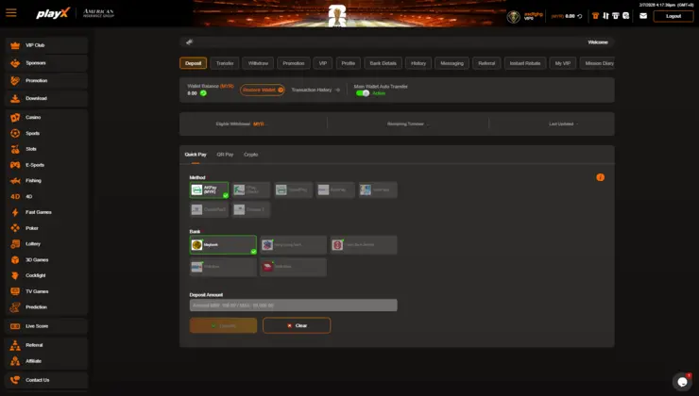
Task: Open the Affiliate sidebar icon
Action: point(15,361)
